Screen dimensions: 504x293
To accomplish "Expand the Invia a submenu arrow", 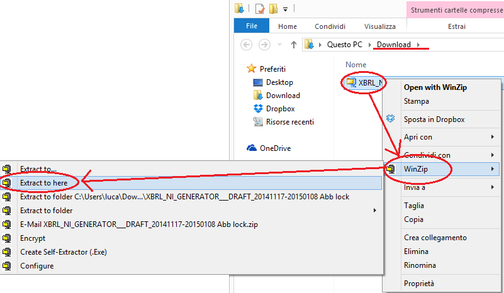I will pos(492,187).
